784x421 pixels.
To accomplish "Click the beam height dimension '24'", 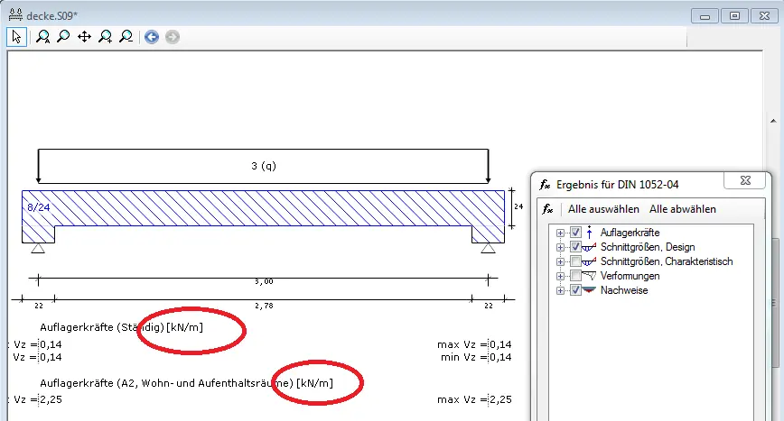I will [x=519, y=206].
